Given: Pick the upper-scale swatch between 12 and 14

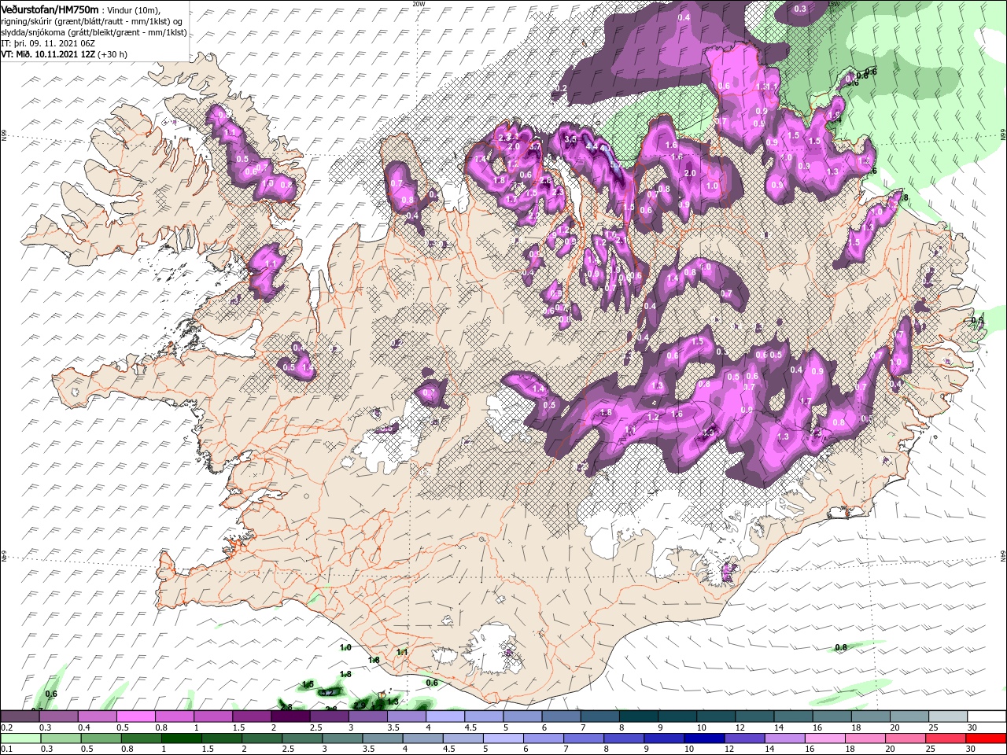Looking at the screenshot, I should (x=754, y=716).
